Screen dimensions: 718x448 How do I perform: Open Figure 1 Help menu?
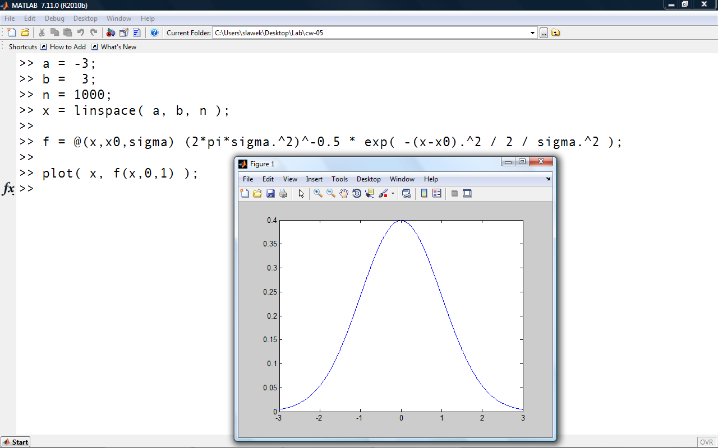(431, 179)
